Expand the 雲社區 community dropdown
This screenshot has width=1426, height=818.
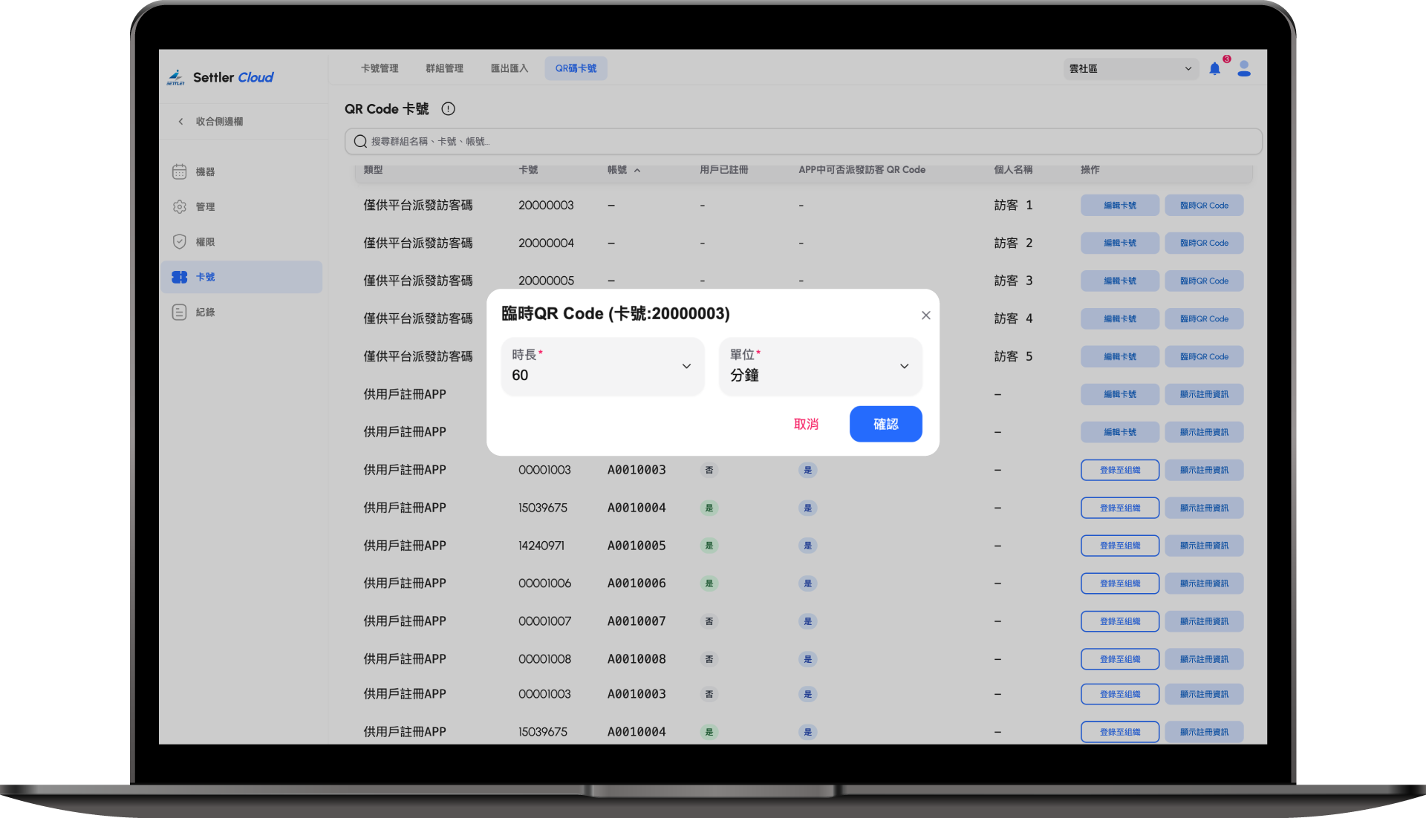(1131, 69)
